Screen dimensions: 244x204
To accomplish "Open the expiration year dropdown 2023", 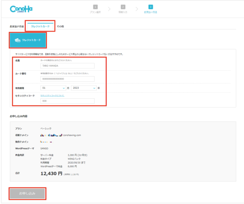I will 84,88.
